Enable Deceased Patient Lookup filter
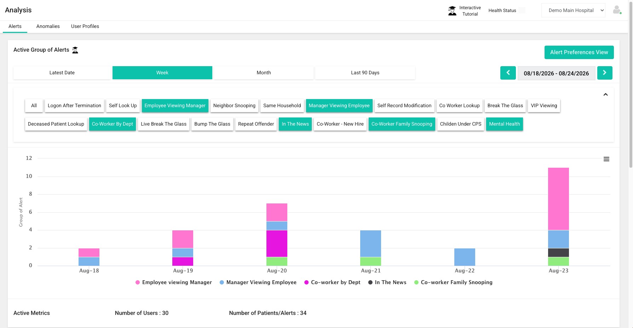 [x=56, y=124]
